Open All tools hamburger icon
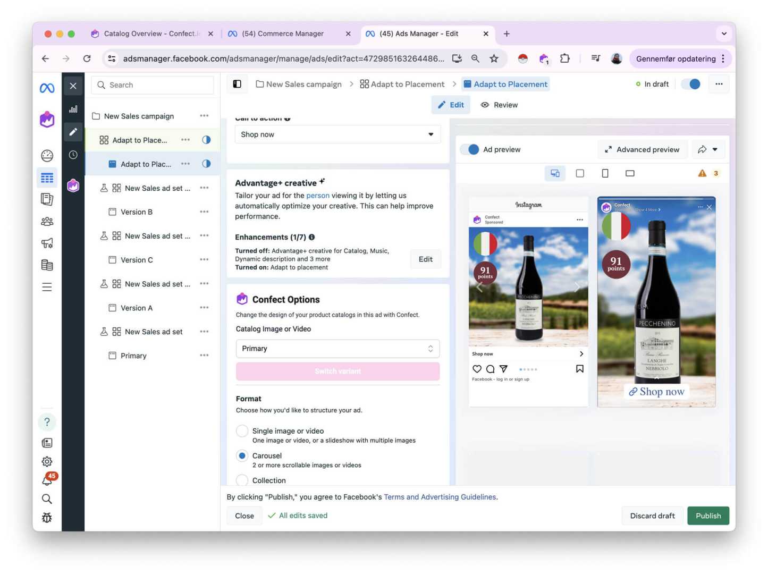 pyautogui.click(x=47, y=287)
